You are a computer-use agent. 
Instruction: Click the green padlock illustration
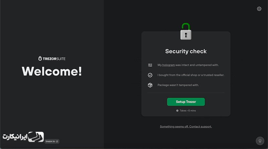tap(186, 31)
